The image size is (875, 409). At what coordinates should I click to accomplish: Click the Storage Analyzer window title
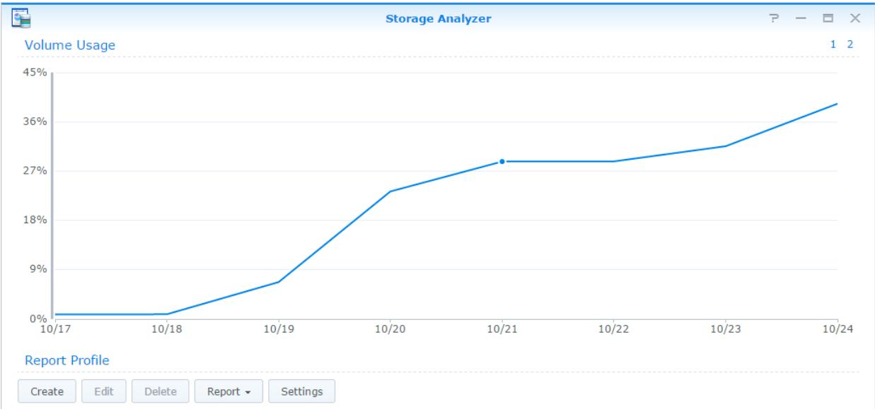[x=438, y=18]
